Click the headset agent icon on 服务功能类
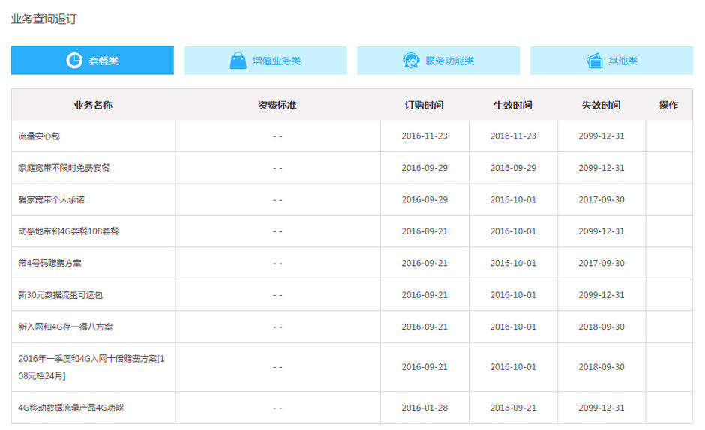Viewport: 705px width, 430px height. 411,60
